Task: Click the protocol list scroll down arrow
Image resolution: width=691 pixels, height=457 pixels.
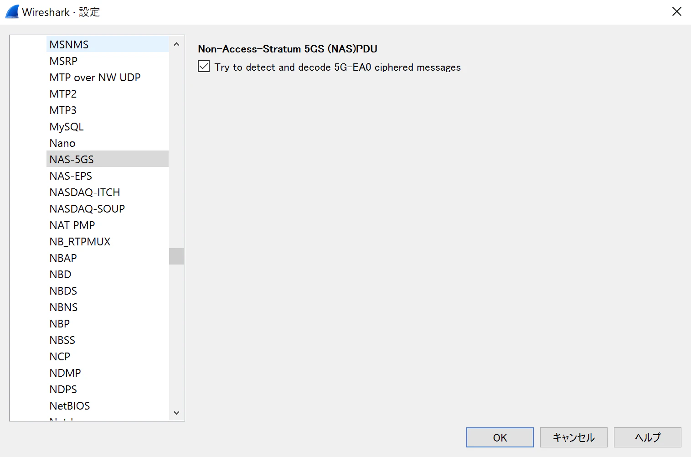Action: (x=176, y=413)
